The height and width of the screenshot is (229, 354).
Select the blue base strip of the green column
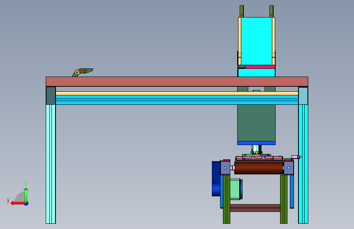click(256, 143)
